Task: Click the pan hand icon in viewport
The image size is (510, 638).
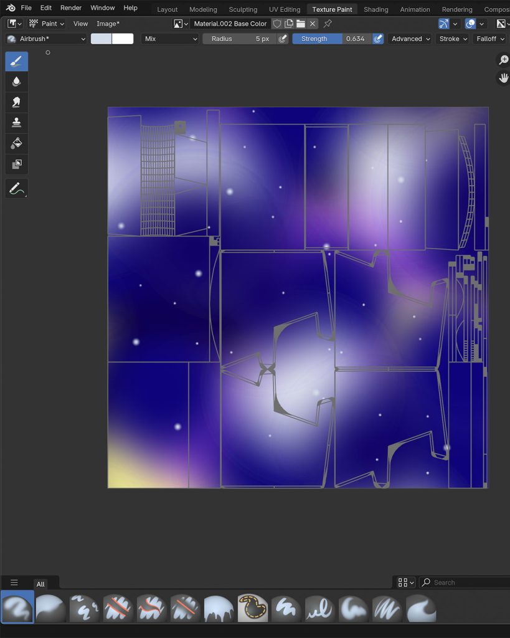Action: point(503,78)
